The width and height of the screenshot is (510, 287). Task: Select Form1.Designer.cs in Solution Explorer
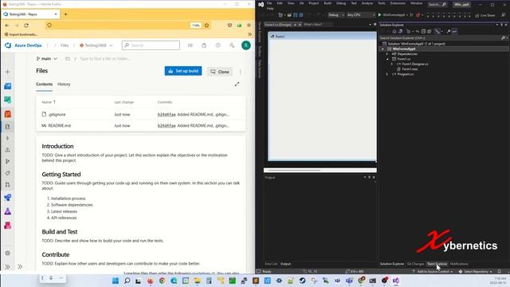coord(414,64)
